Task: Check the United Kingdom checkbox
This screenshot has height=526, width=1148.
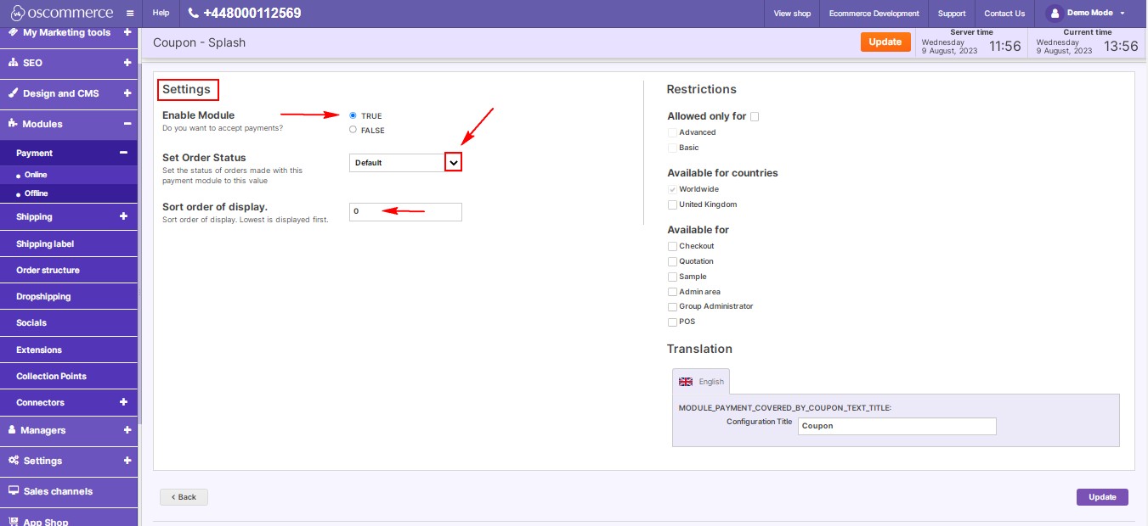Action: (x=672, y=204)
